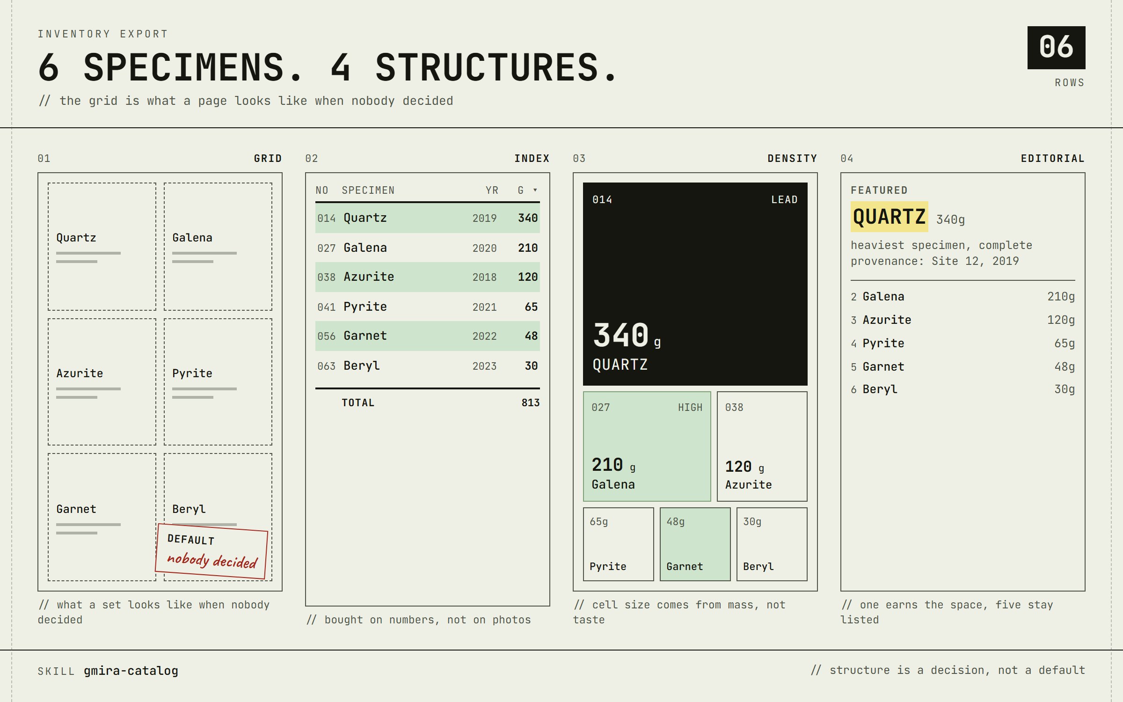Screen dimensions: 1123x702
Task: Click the 5 Garnet editorial list entry
Action: [963, 367]
